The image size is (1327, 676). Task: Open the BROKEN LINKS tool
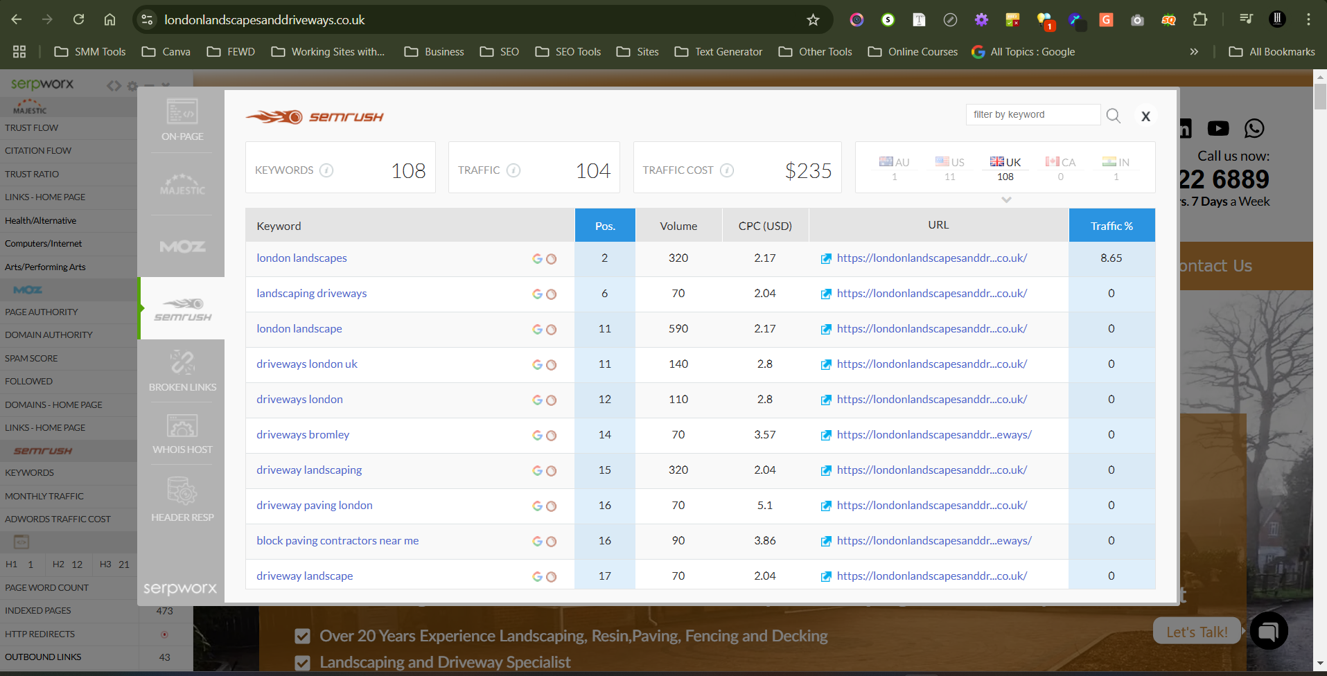tap(182, 371)
